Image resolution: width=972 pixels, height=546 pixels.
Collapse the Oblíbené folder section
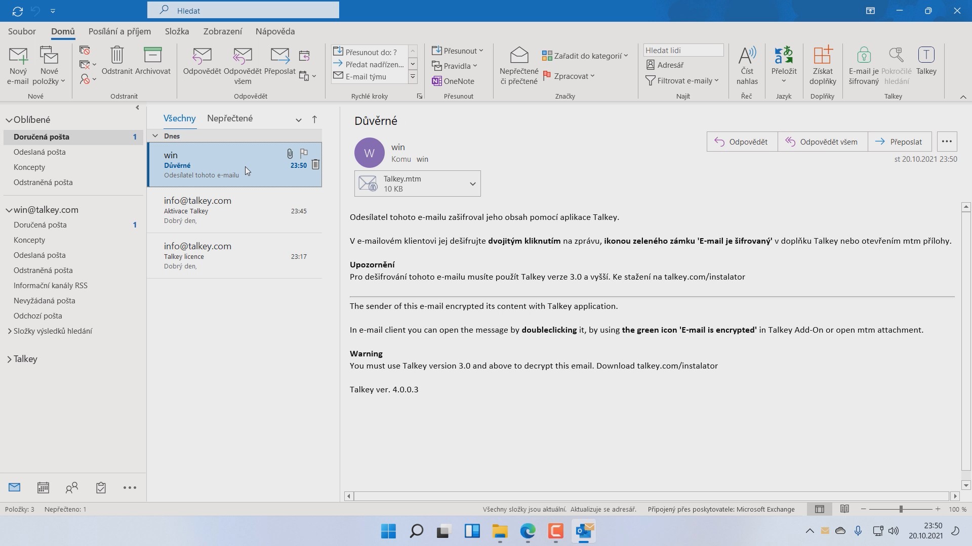9,120
